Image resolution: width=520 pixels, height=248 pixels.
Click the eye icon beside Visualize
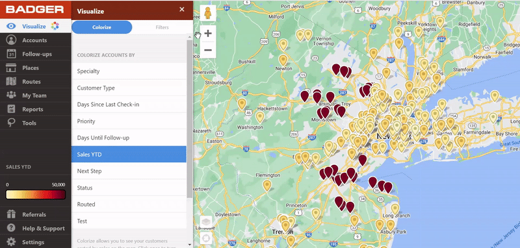pos(11,26)
